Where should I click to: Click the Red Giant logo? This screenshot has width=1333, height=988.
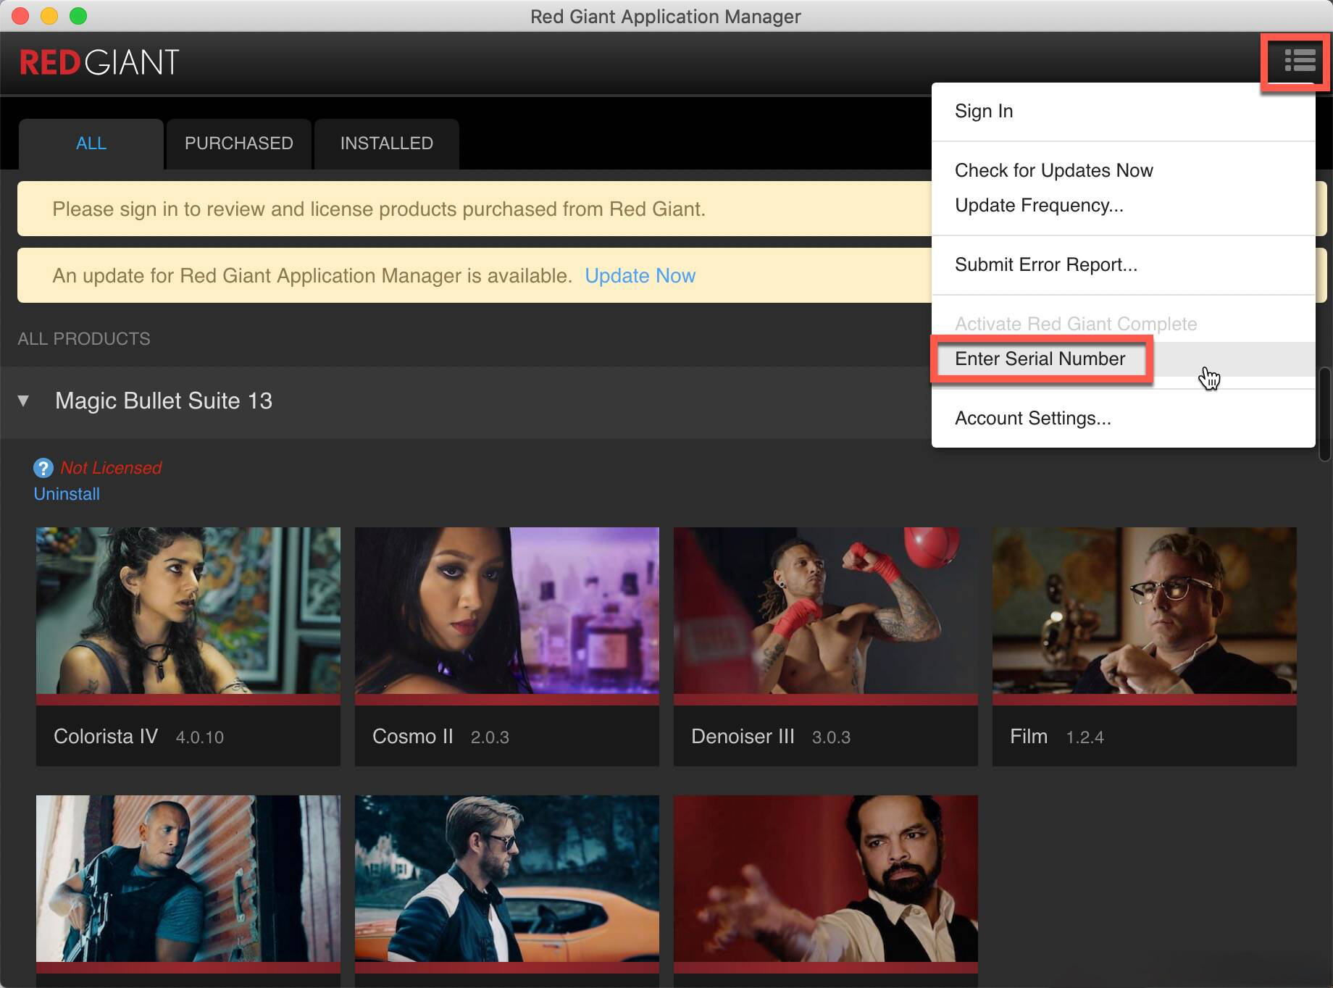click(x=99, y=62)
